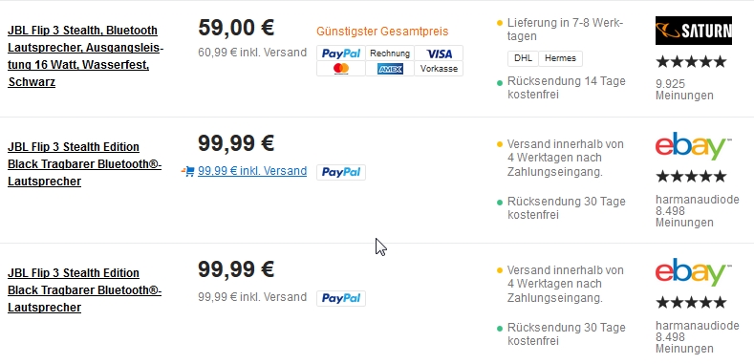Click the DHL shipping badge
754x364 pixels.
(x=523, y=58)
